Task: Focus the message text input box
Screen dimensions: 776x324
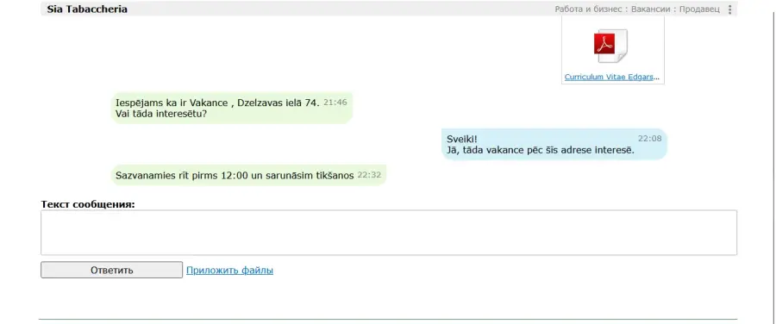Action: 389,233
